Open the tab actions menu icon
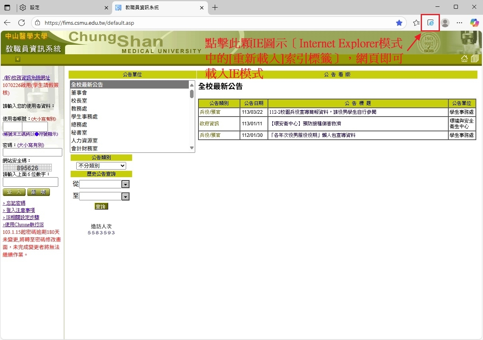Screen dimensions: 483x340 pos(7,8)
